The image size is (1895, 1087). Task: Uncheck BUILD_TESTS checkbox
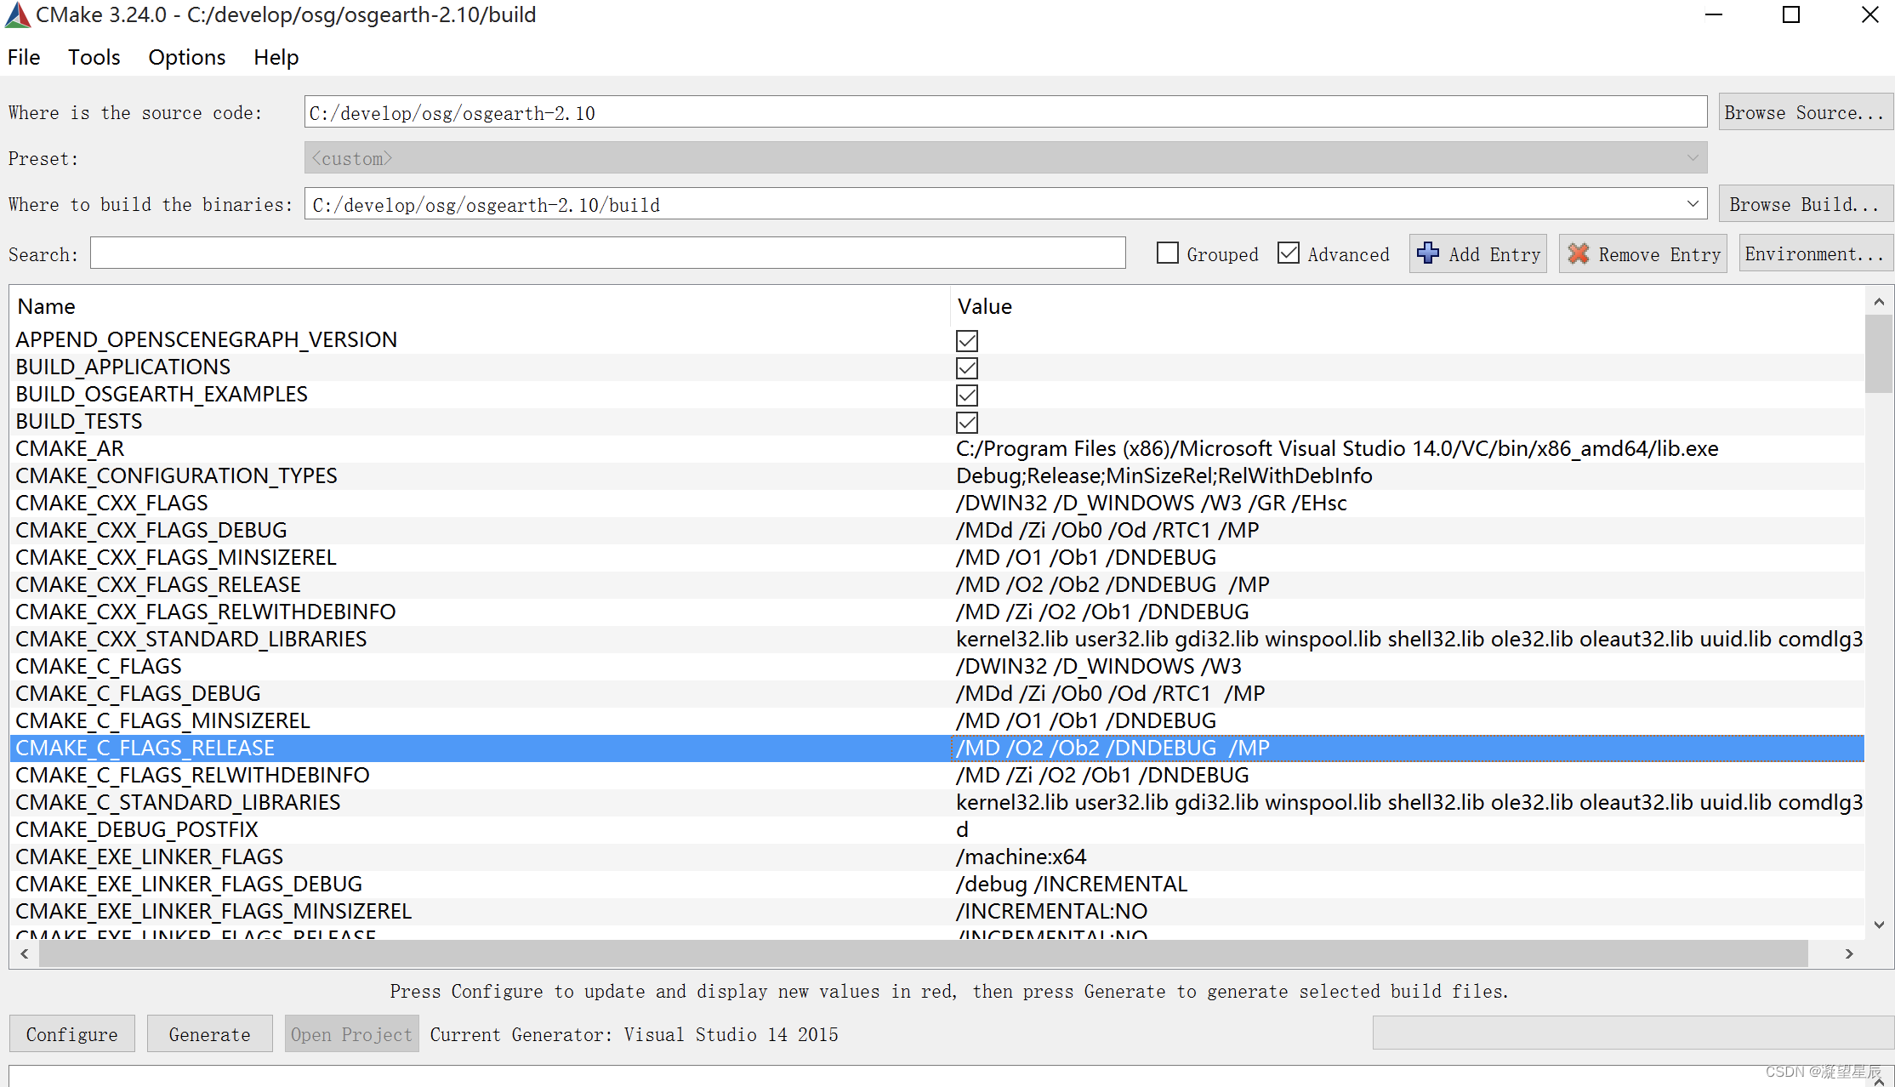(967, 423)
